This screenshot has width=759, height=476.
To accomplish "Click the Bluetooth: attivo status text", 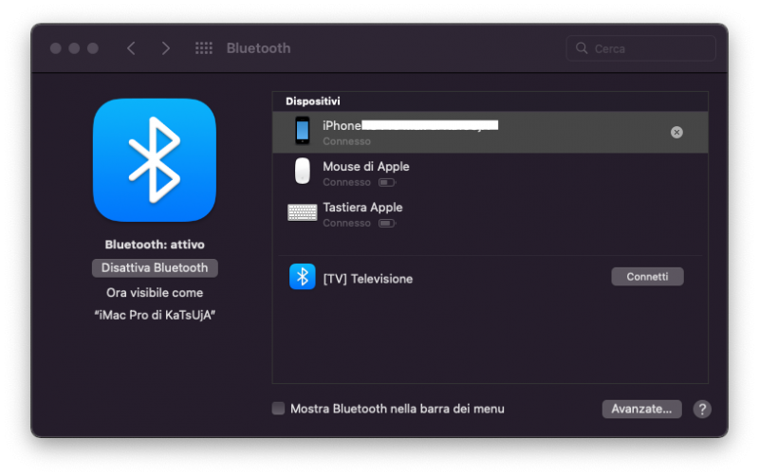I will click(155, 245).
